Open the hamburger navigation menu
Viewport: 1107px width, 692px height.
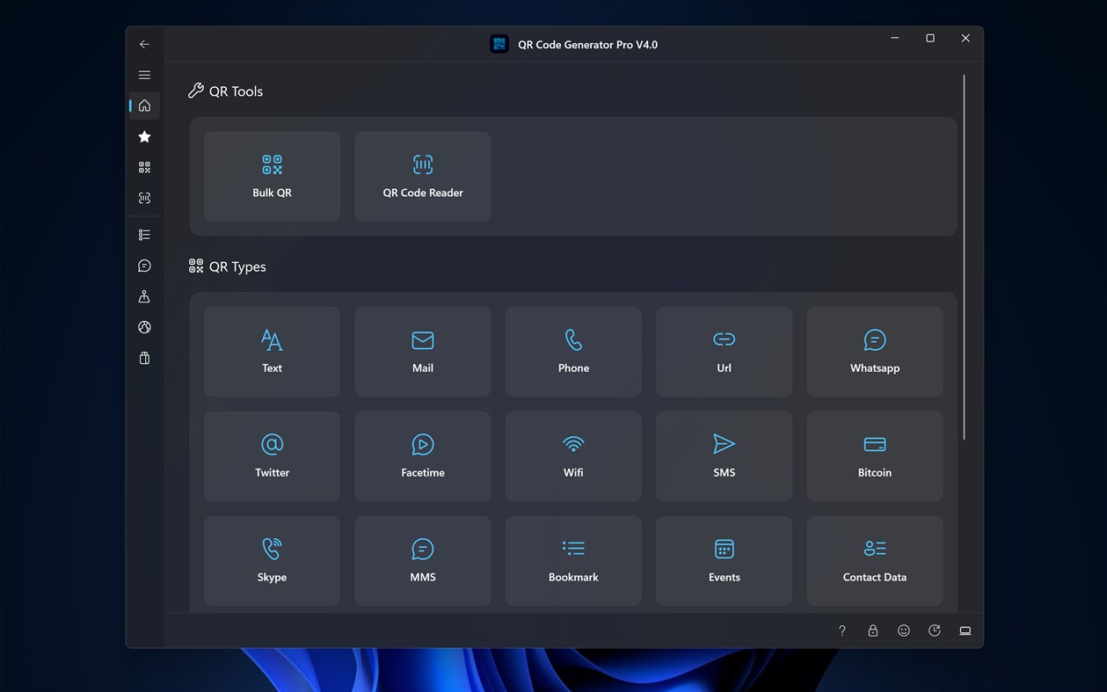coord(143,75)
